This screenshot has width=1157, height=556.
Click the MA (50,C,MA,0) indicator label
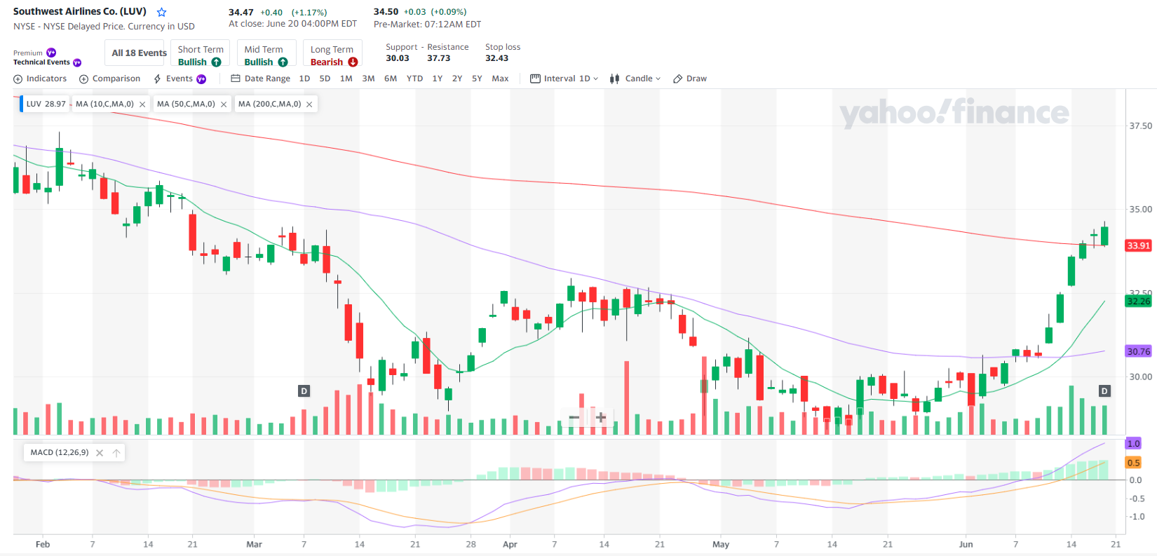[x=186, y=104]
